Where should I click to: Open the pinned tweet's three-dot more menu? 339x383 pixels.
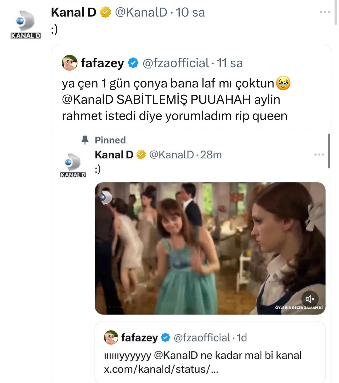pyautogui.click(x=319, y=154)
